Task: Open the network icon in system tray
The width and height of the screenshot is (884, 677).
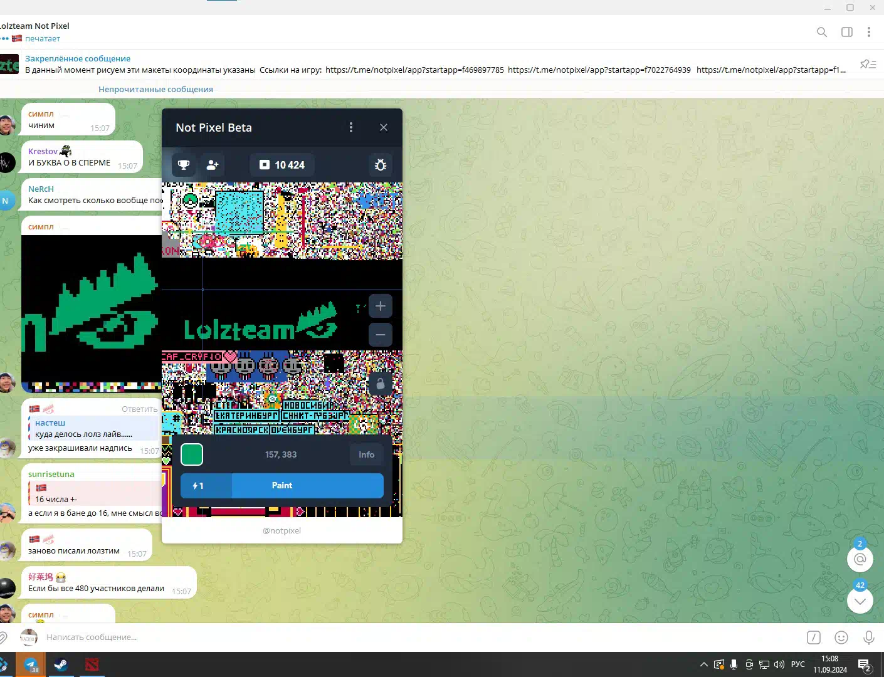Action: pyautogui.click(x=764, y=664)
